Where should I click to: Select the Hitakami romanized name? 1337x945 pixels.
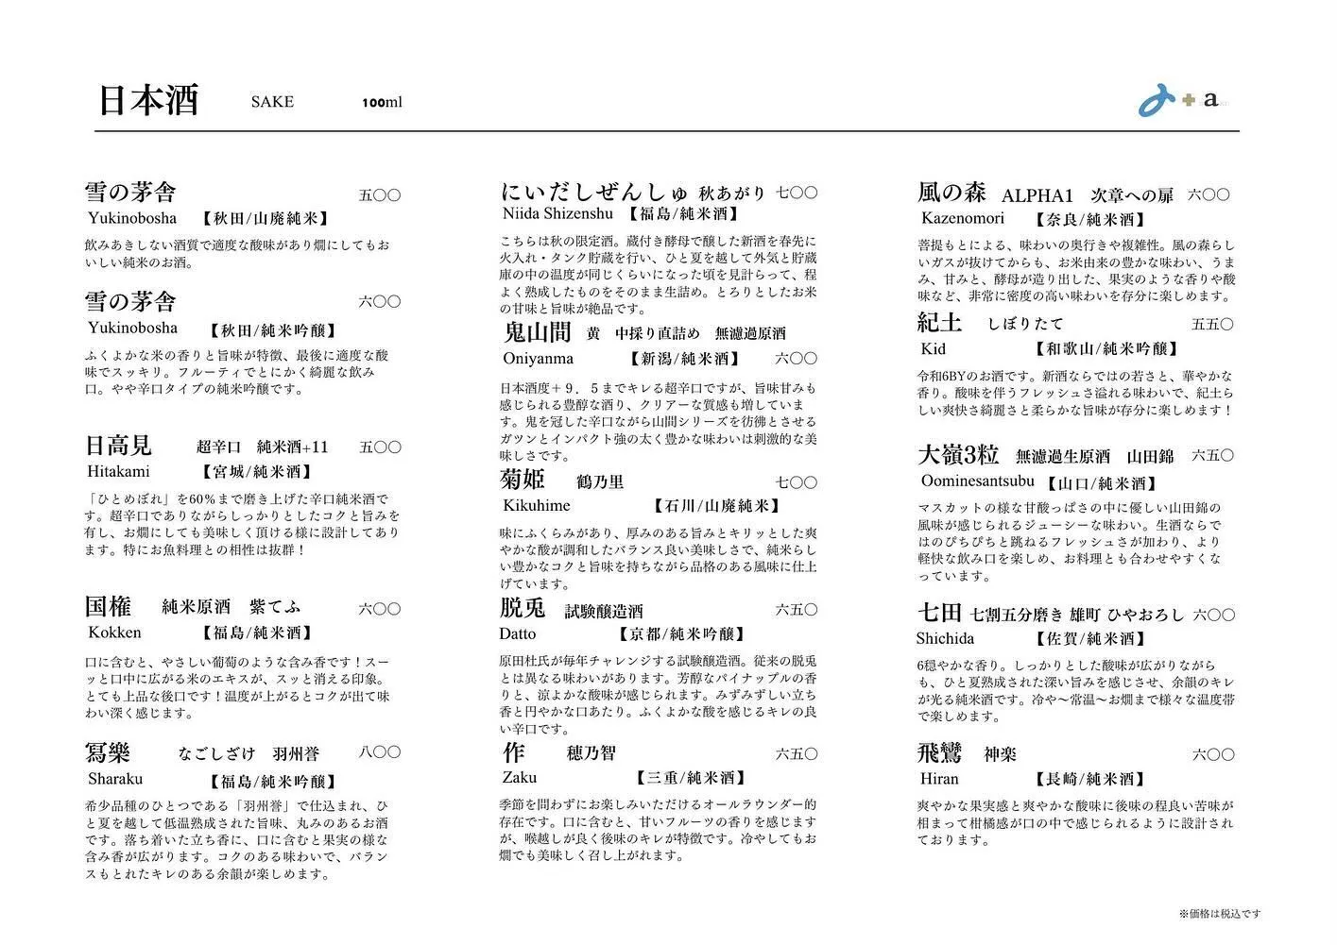(119, 471)
